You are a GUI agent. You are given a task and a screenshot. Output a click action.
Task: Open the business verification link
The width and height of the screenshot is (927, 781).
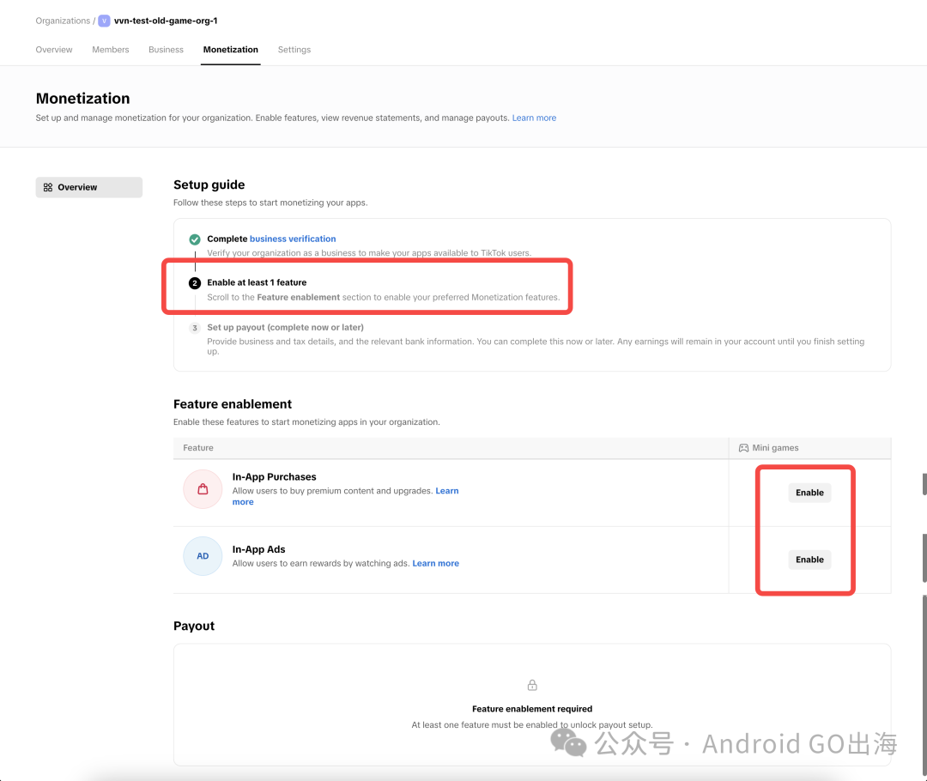(293, 239)
